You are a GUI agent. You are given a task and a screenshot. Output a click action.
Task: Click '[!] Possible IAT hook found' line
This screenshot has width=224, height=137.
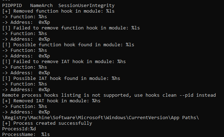pos(61,78)
